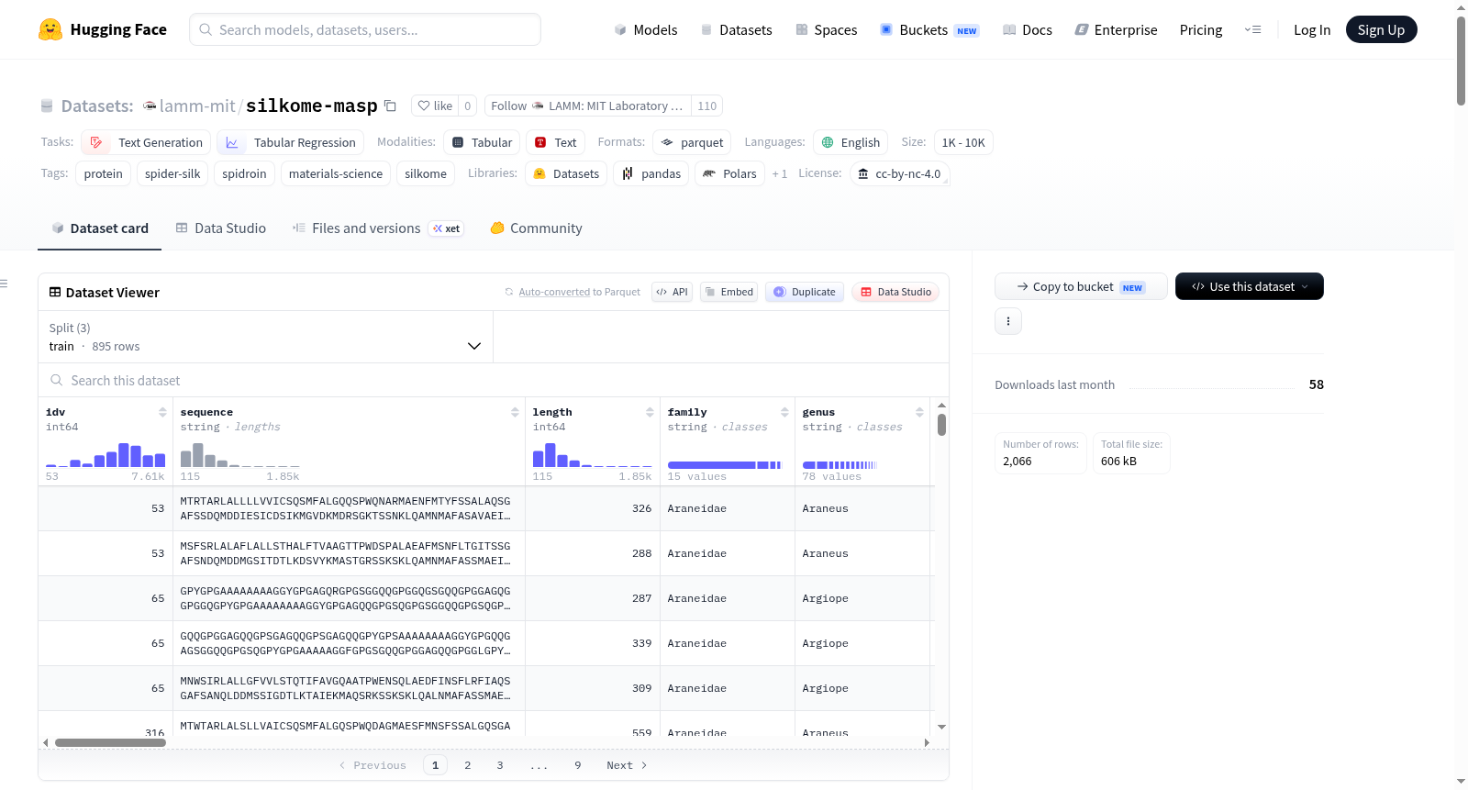The width and height of the screenshot is (1468, 790).
Task: Click the silkome tag
Action: click(x=426, y=173)
